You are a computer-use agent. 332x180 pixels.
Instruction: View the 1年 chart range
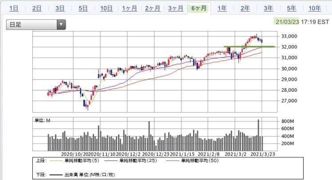point(222,8)
